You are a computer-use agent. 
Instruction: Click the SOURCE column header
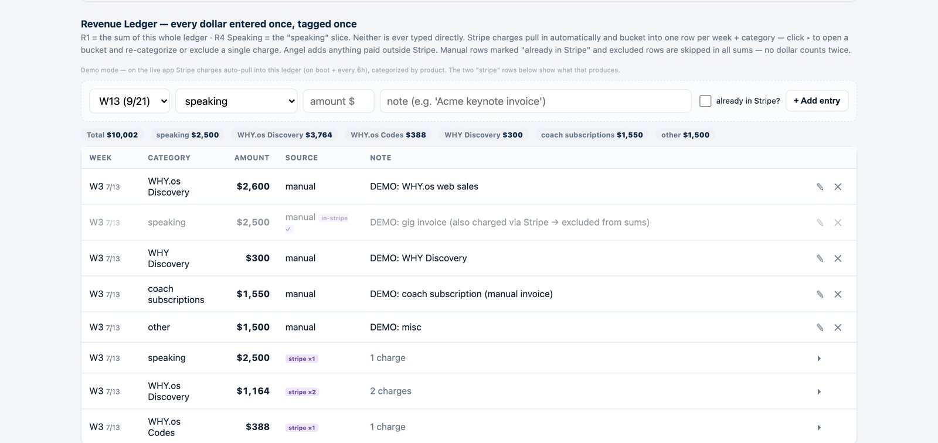pyautogui.click(x=301, y=158)
